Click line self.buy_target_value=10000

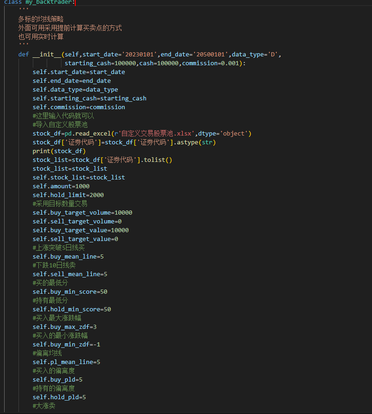[80, 230]
